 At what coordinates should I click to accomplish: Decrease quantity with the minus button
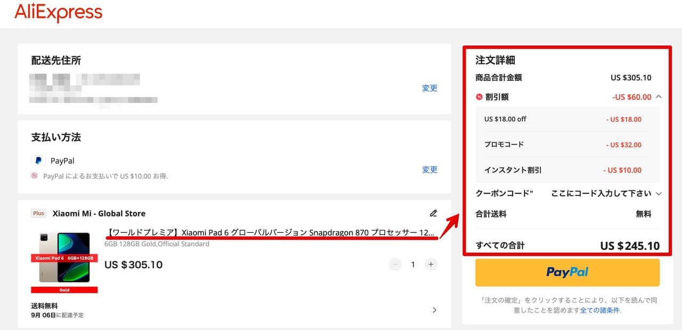(395, 265)
